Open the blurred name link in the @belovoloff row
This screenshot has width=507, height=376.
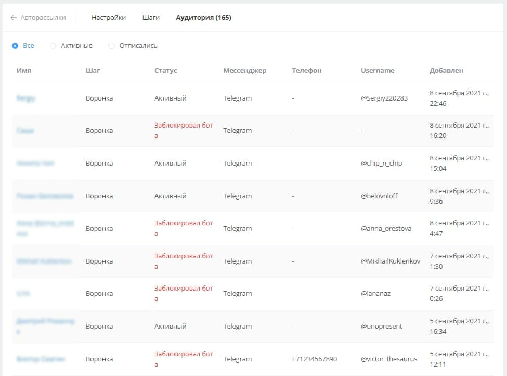coord(45,196)
